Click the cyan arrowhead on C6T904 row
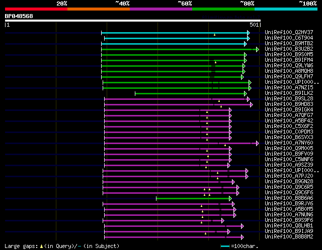Image resolution: width=322 pixels, height=250 pixels. click(249, 38)
